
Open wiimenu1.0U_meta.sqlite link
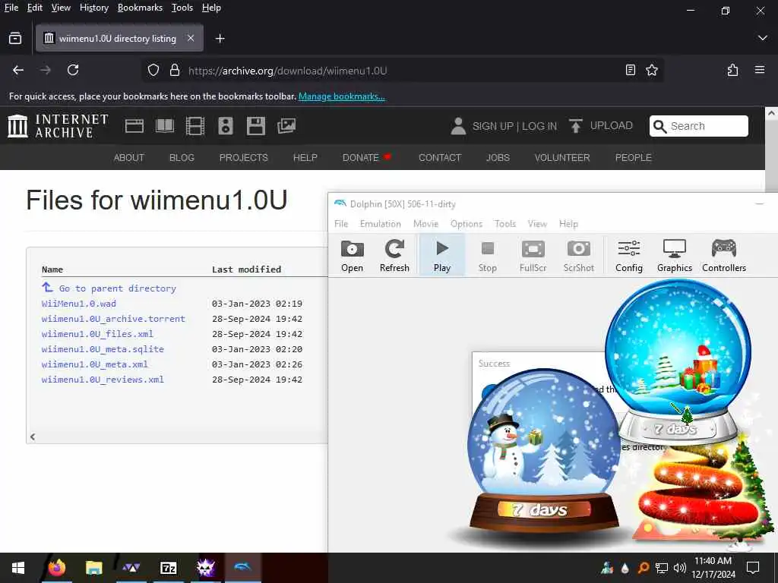point(103,349)
